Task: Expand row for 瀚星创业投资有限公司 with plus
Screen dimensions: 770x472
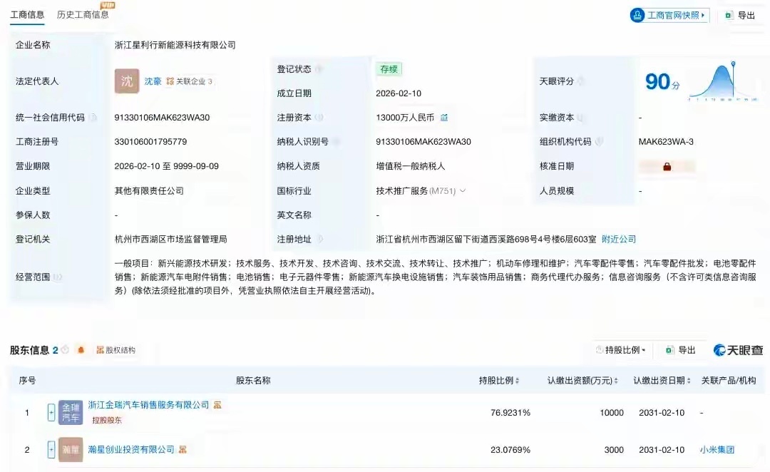Action: (51, 449)
